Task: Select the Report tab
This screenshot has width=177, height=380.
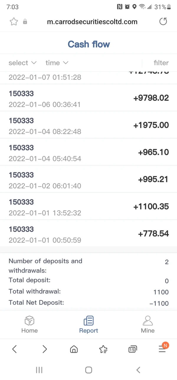Action: point(88,324)
